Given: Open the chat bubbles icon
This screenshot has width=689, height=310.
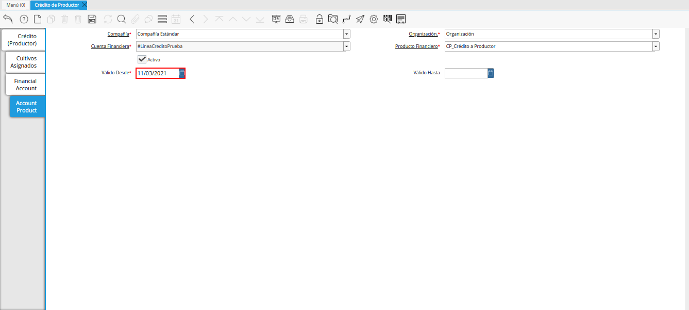Looking at the screenshot, I should click(x=148, y=19).
